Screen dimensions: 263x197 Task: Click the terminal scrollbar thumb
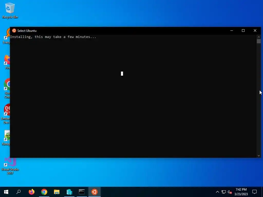(x=259, y=41)
